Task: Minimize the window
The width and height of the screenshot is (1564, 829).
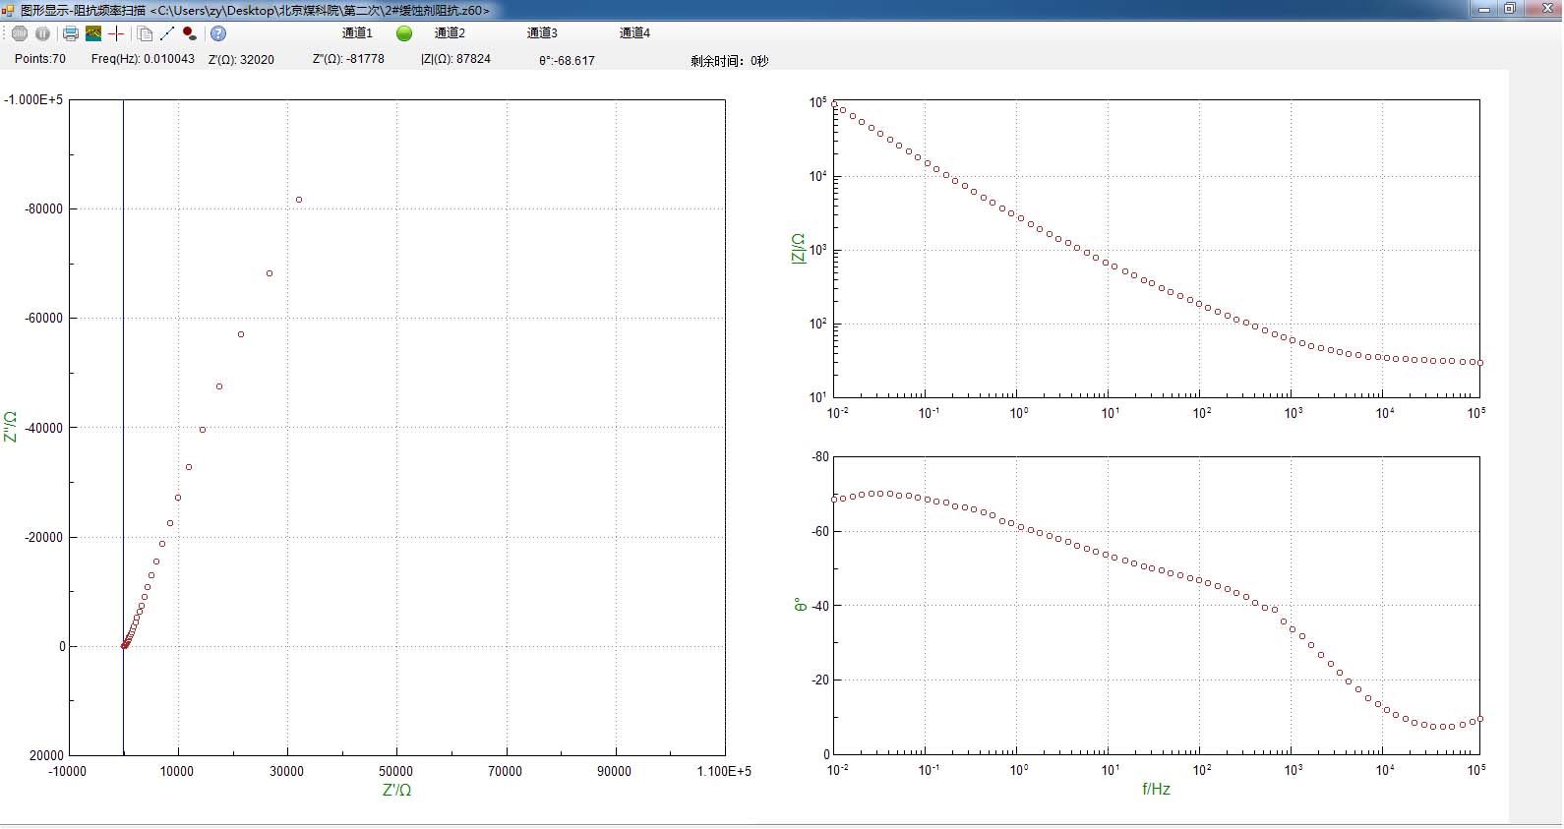Action: (1485, 9)
